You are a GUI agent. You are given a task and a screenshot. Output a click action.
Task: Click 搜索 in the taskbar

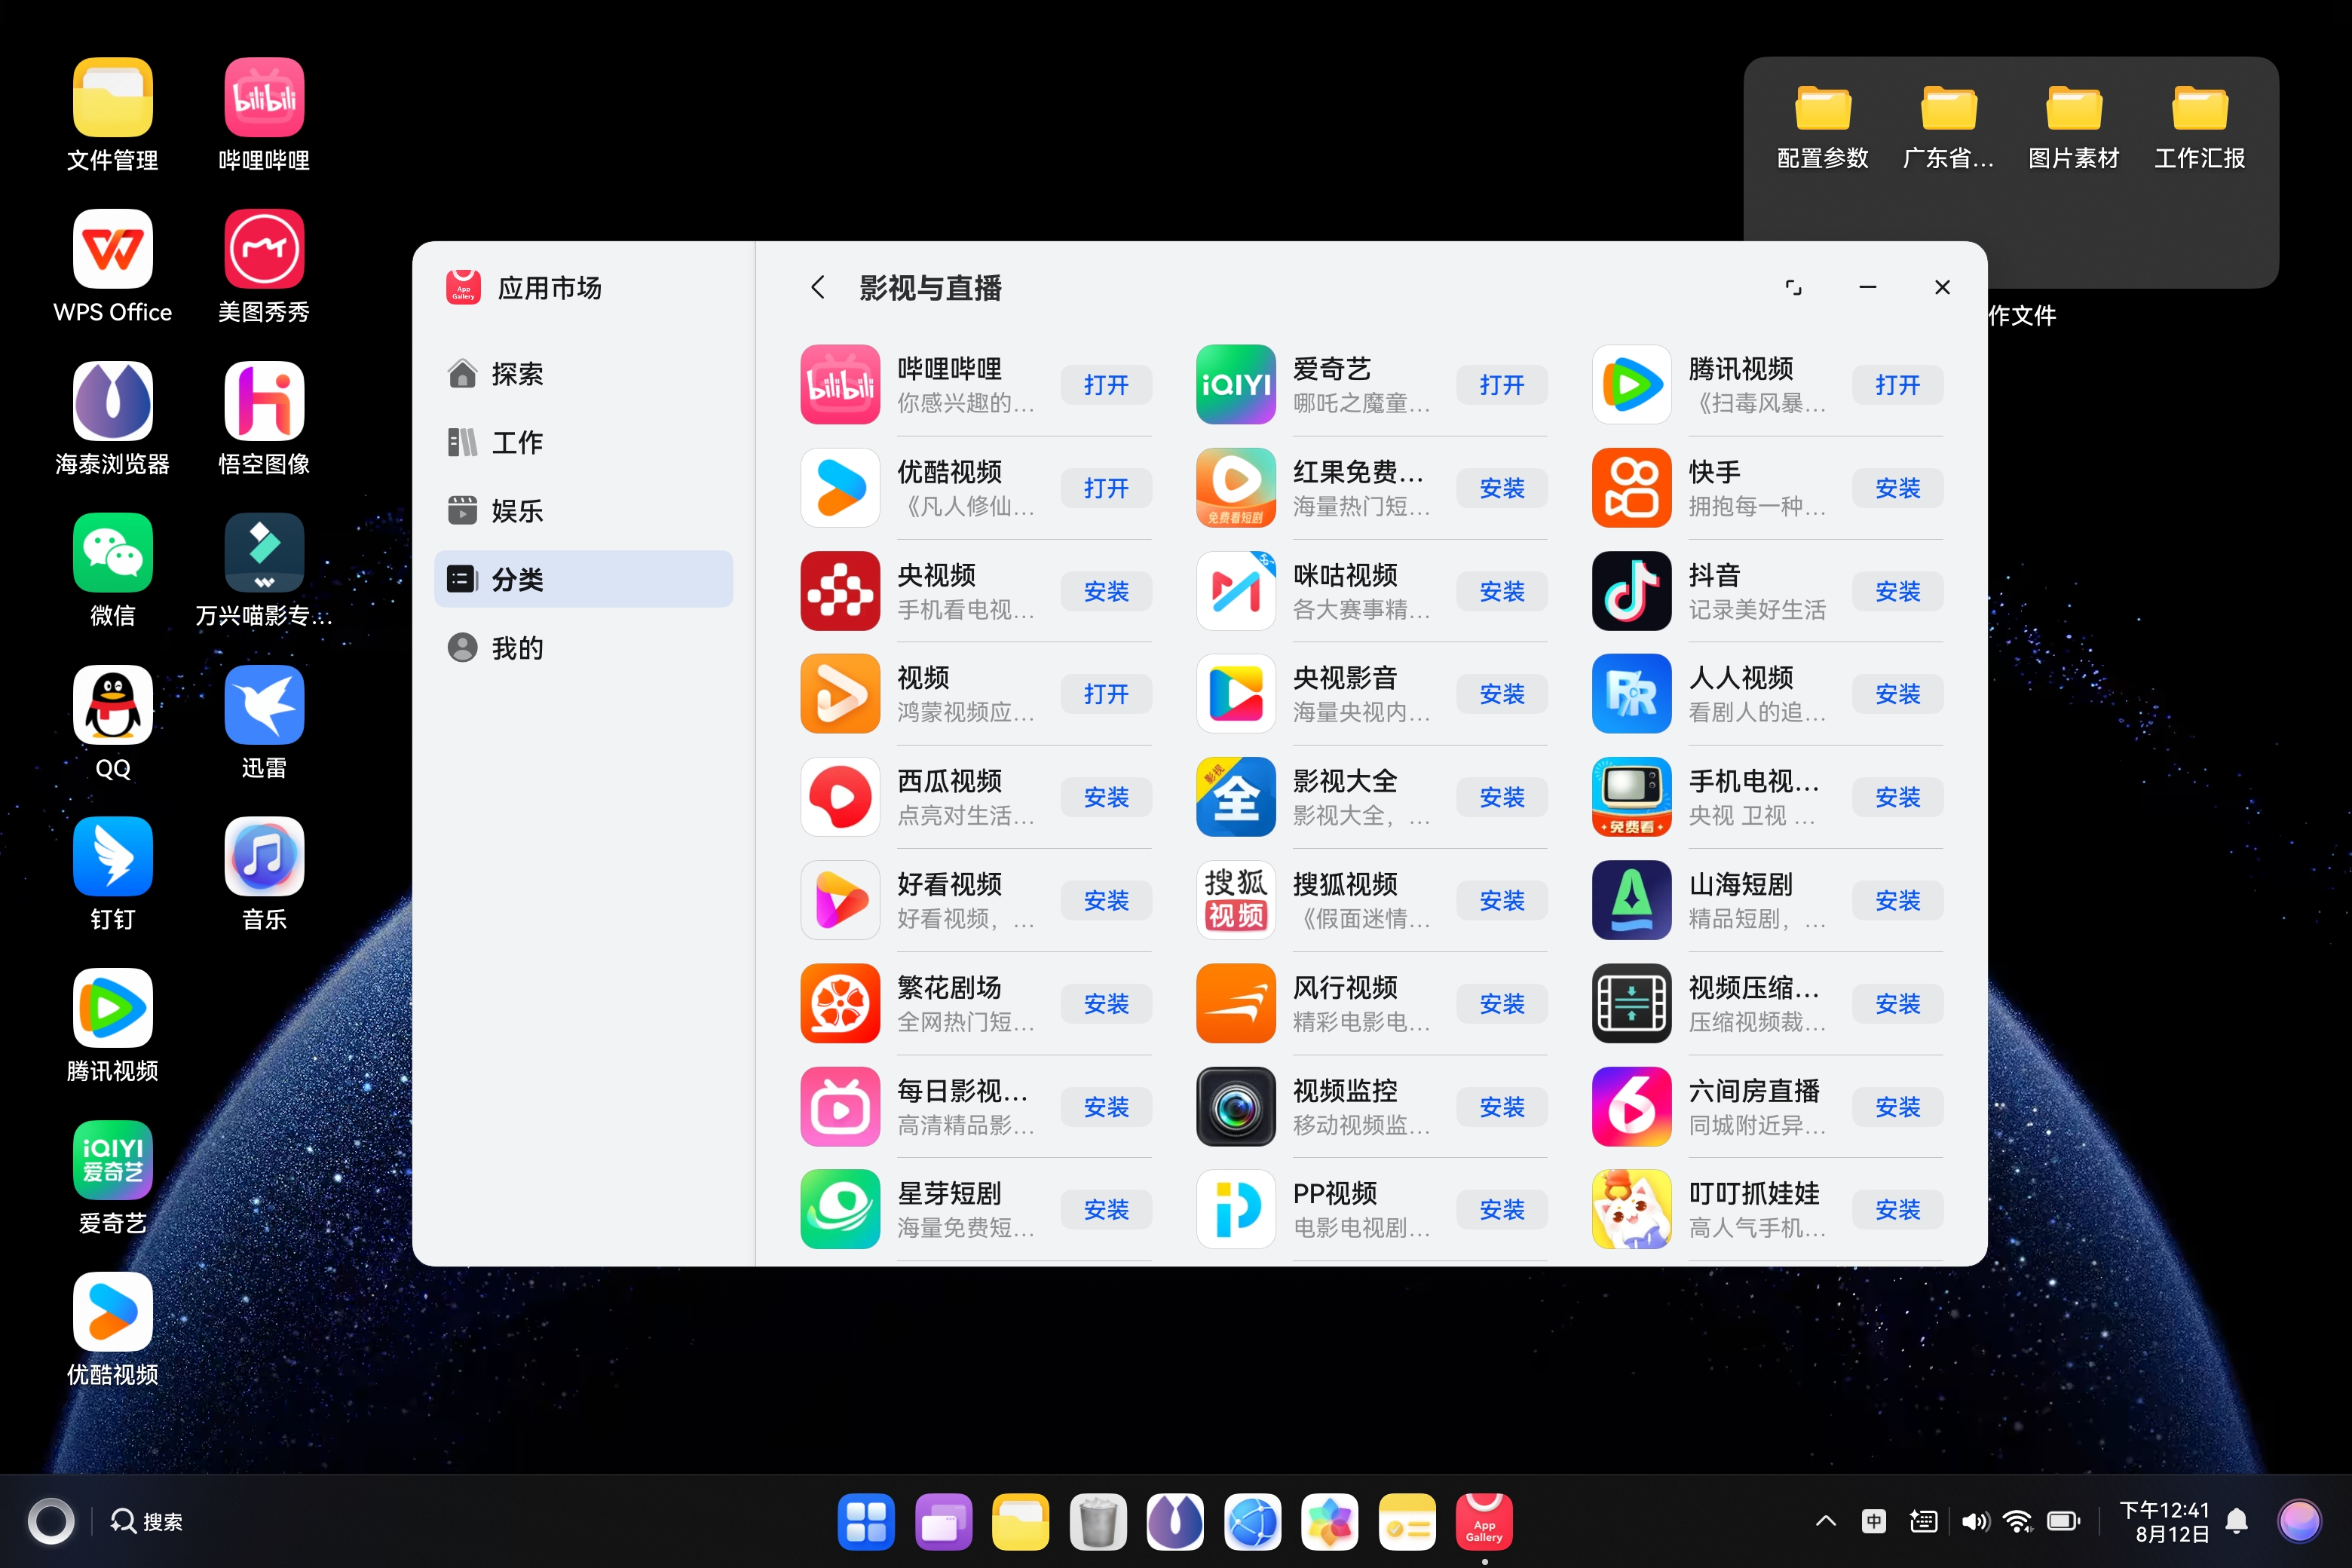(x=147, y=1522)
